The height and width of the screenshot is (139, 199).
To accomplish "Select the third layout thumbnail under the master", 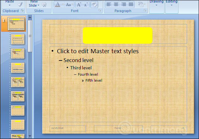I will pos(18,68).
